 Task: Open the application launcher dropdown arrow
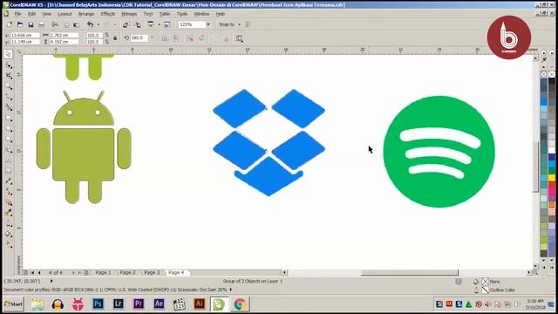tap(159, 24)
